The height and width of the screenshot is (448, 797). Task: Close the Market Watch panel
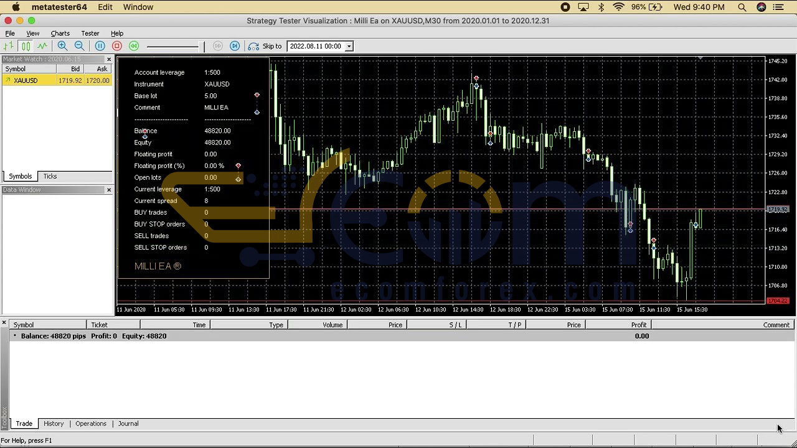[109, 59]
